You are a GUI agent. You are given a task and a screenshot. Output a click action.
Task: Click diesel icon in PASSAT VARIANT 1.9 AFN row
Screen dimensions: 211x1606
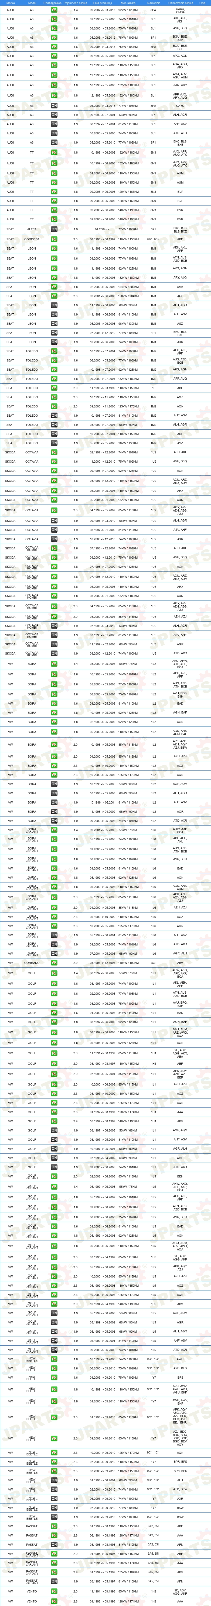click(x=54, y=1581)
